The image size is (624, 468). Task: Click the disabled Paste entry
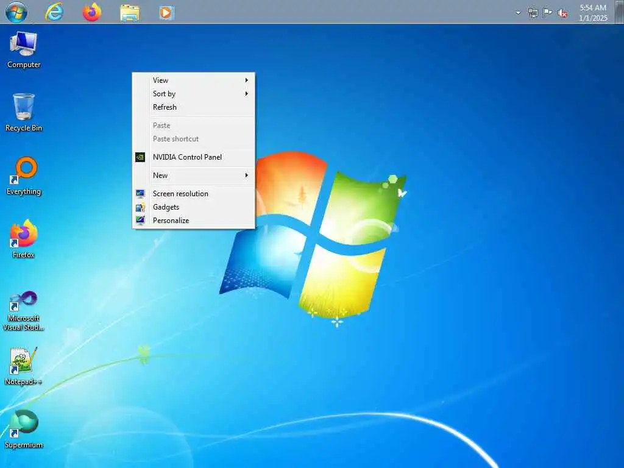[193, 126]
